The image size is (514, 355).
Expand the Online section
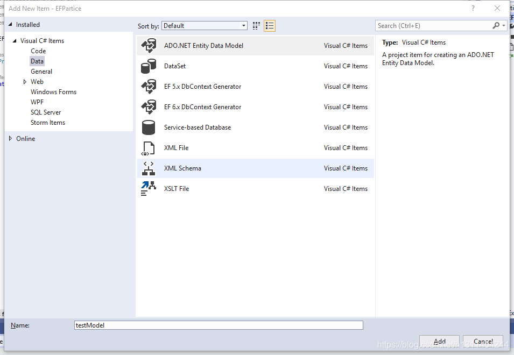(10, 139)
